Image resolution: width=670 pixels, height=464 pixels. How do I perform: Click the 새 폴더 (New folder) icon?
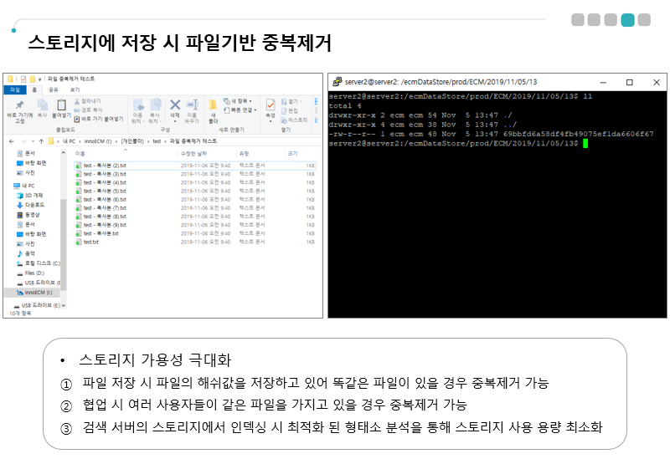(x=213, y=108)
